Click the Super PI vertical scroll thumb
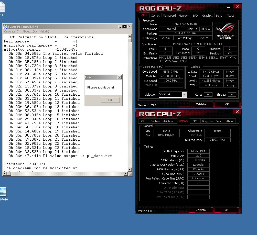Viewport: 257px width, 235px height. point(130,40)
